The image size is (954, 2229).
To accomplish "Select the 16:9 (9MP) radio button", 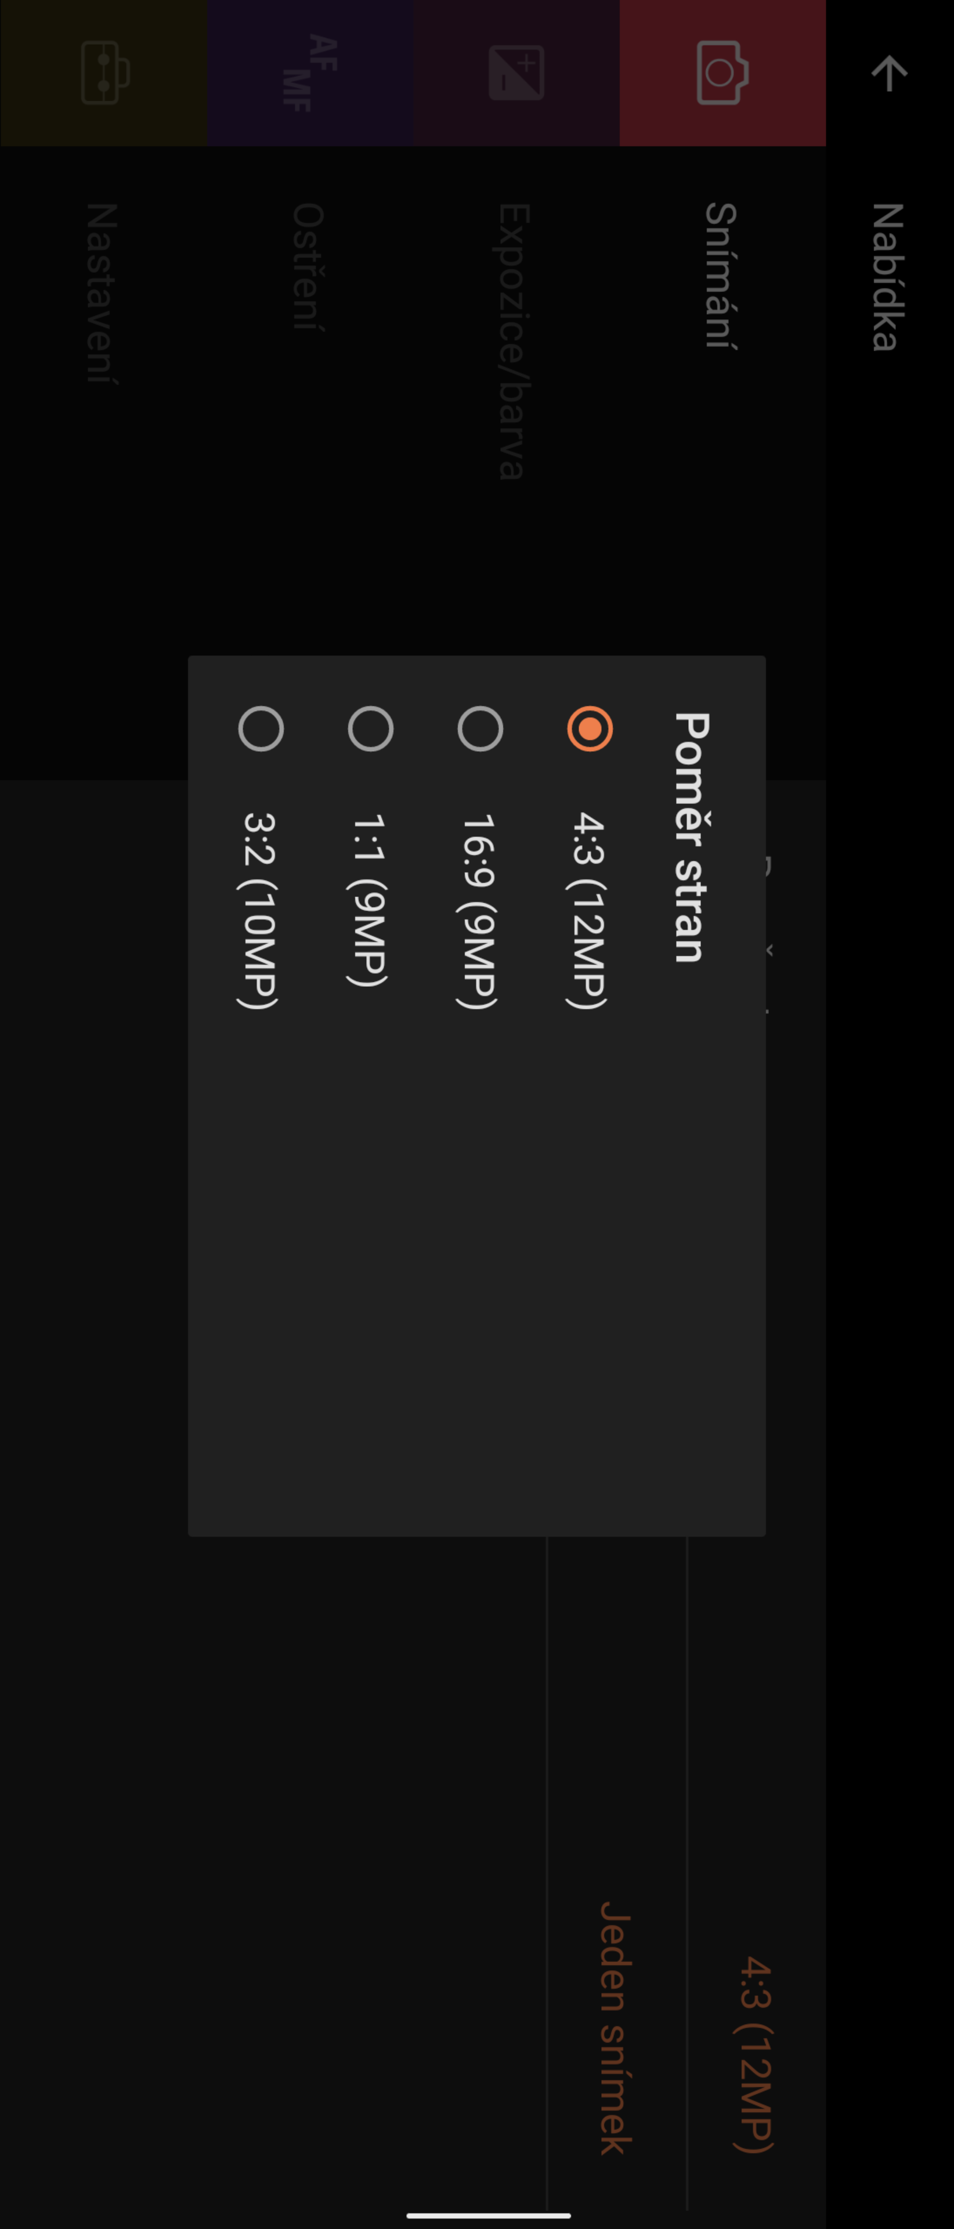I will pos(480,728).
